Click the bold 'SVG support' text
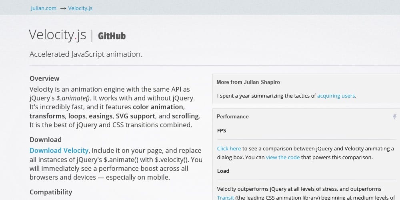 tap(135, 116)
